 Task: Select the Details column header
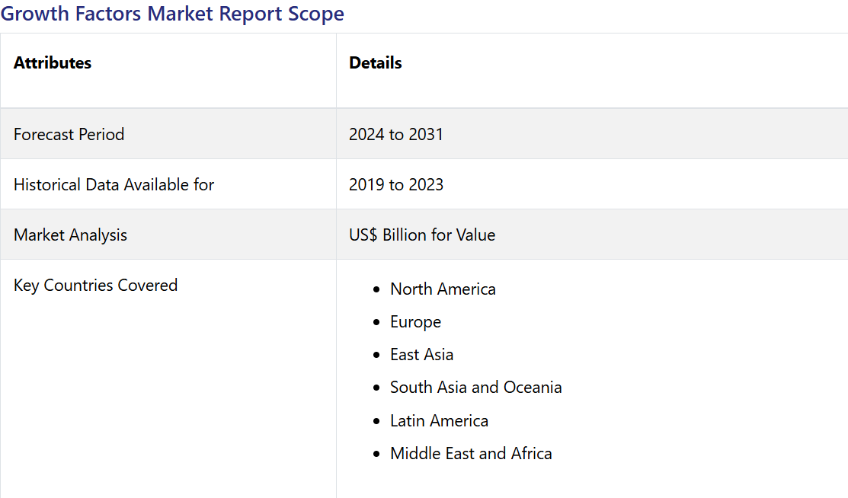click(376, 63)
